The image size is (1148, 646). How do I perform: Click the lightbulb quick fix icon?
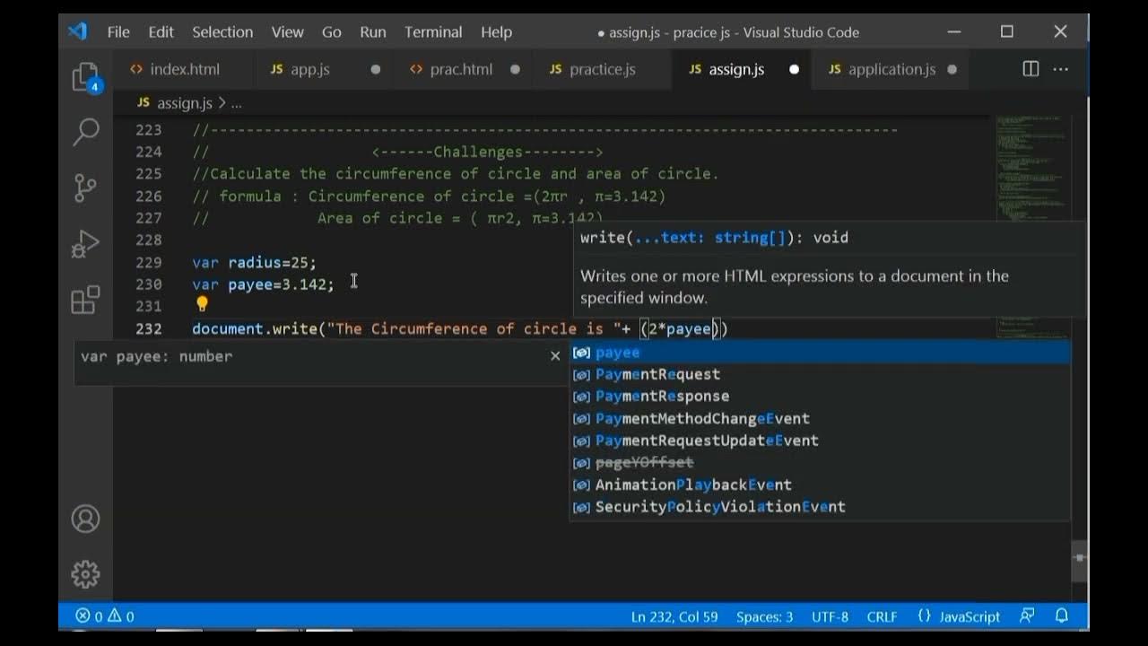pyautogui.click(x=202, y=305)
